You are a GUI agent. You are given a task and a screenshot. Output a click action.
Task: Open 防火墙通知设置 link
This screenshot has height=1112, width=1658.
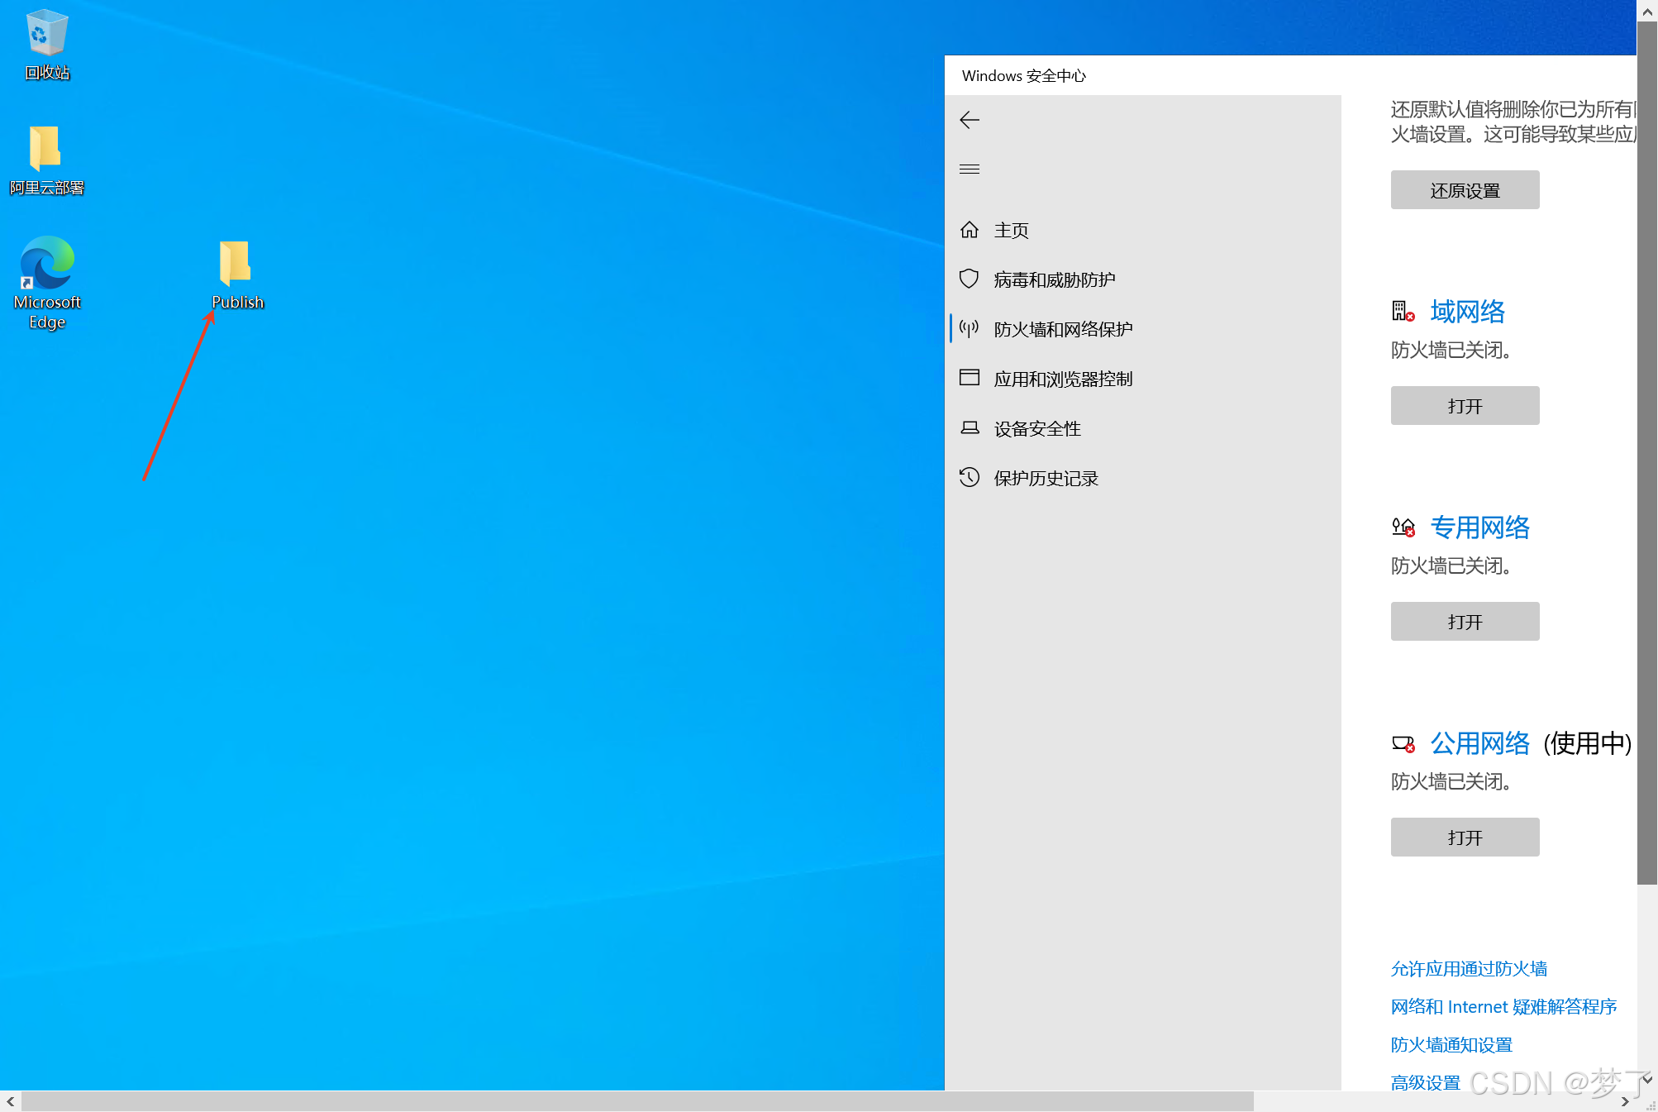coord(1451,1045)
